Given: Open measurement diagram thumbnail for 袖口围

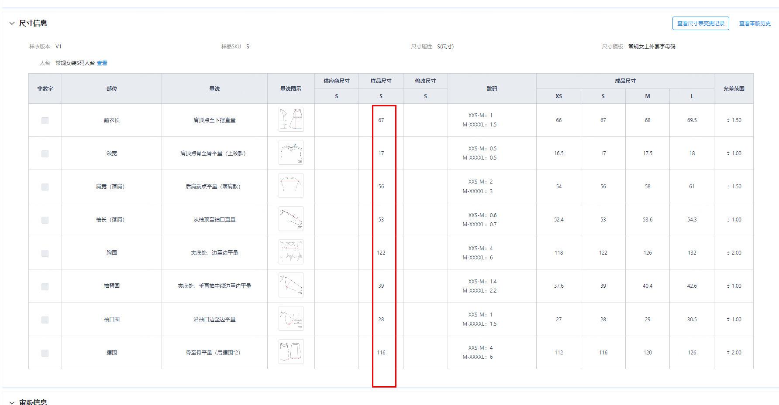Looking at the screenshot, I should point(291,319).
